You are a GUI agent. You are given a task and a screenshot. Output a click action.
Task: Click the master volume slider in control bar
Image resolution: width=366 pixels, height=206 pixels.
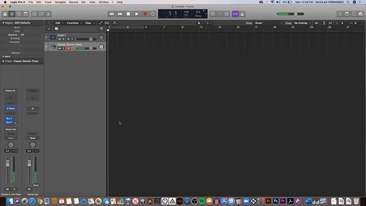[x=291, y=14]
